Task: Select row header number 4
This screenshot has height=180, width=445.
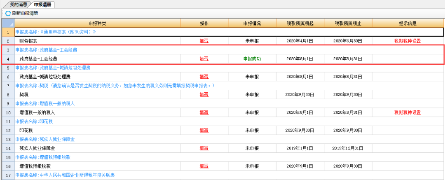Action: pyautogui.click(x=8, y=59)
